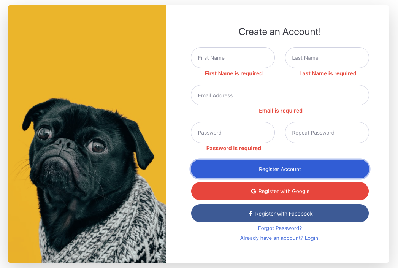
Task: Open the Forgot Password link
Action: (280, 228)
